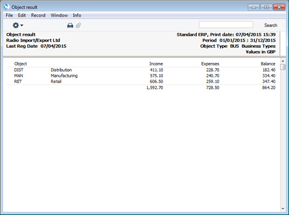Open the Window menu
The image size is (289, 215).
[59, 15]
